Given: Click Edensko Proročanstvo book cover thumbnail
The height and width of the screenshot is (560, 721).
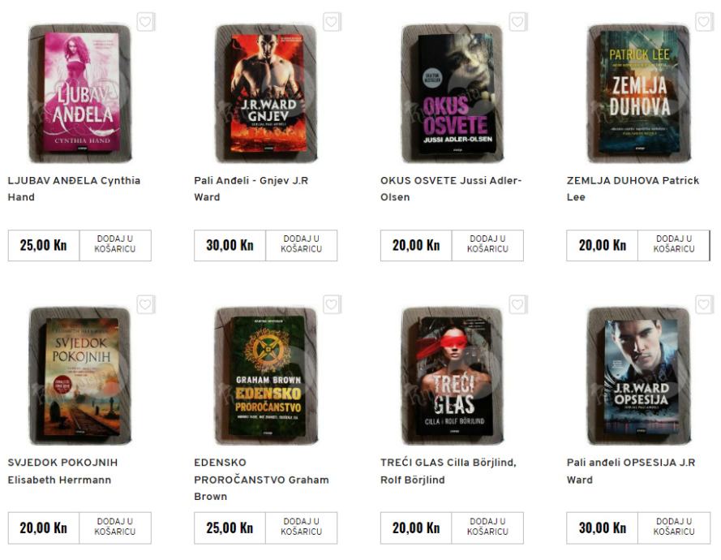Looking at the screenshot, I should tap(266, 376).
